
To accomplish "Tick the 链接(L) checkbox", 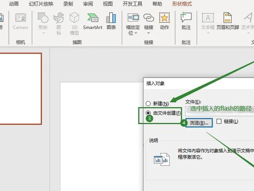I will tap(219, 121).
